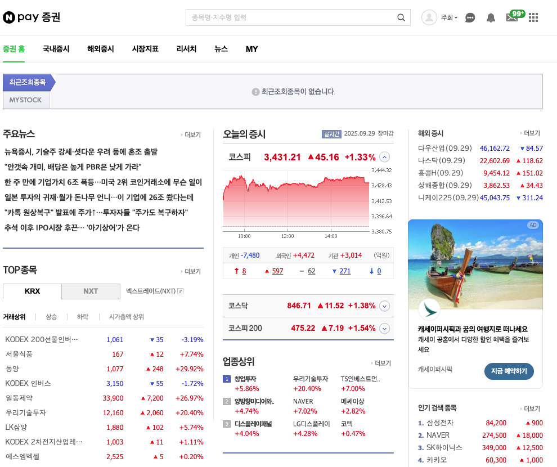Open the 디스플레이패널 sector link
Image resolution: width=557 pixels, height=467 pixels.
(x=253, y=424)
